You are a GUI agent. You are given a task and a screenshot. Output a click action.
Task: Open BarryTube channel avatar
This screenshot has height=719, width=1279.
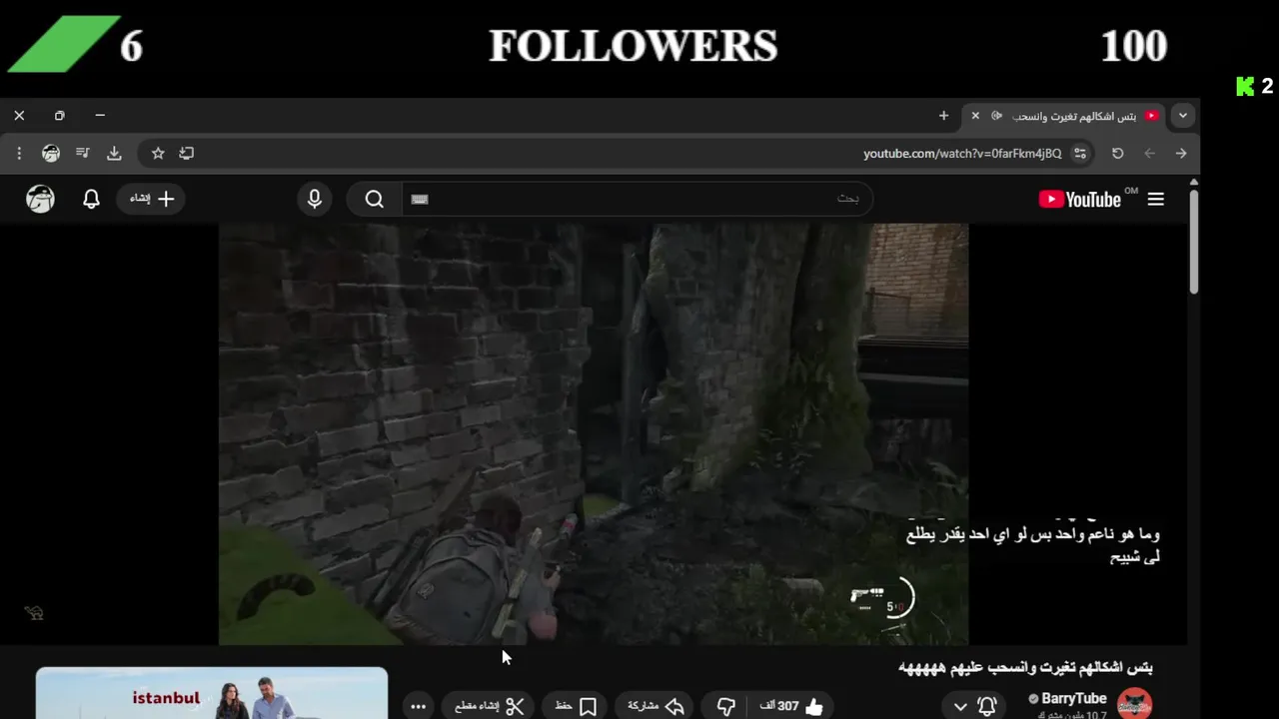pos(1134,704)
